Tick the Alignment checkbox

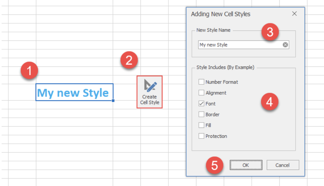tap(201, 93)
